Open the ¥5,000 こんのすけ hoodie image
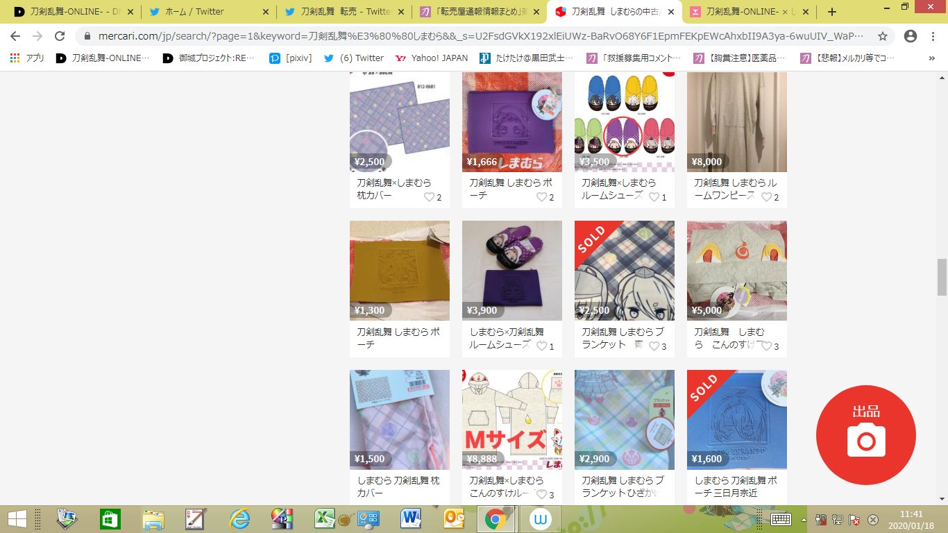This screenshot has width=948, height=533. point(737,271)
